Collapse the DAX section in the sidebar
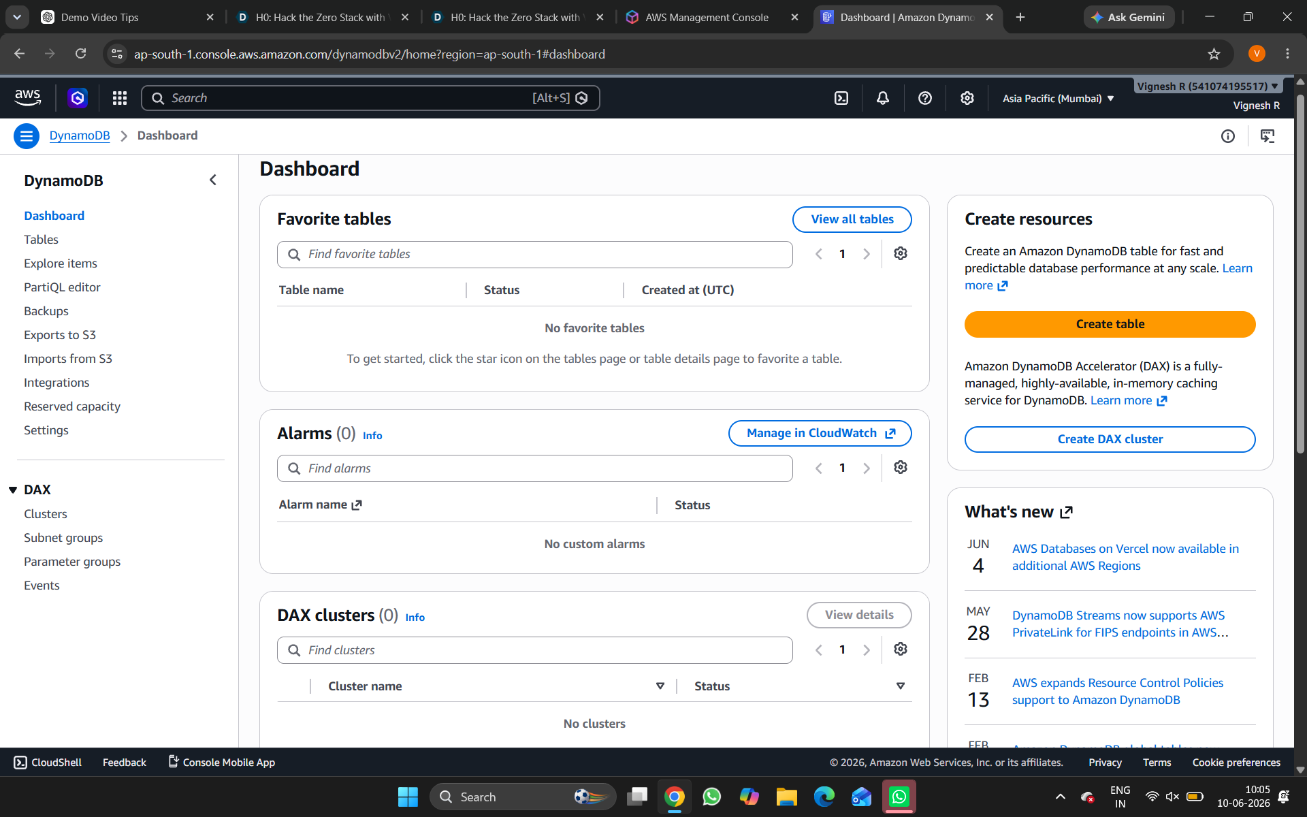 (13, 490)
